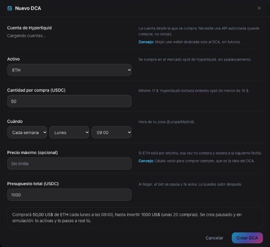Click the Nuevo DCA title
270x247 pixels.
[x=28, y=8]
